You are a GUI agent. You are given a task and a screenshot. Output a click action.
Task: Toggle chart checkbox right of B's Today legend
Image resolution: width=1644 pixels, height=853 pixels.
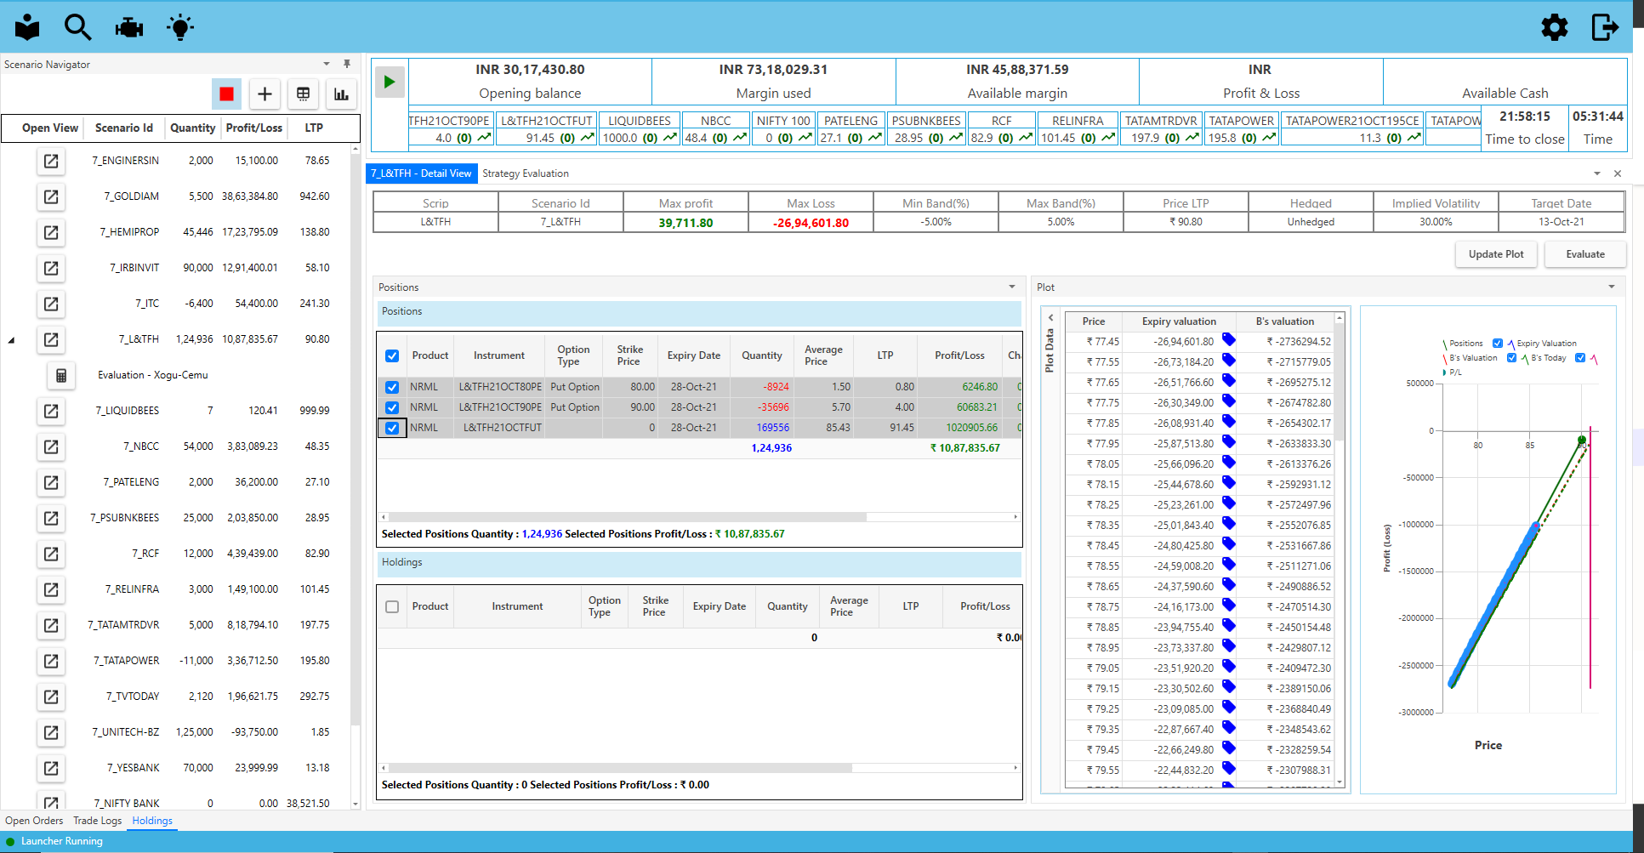1580,358
